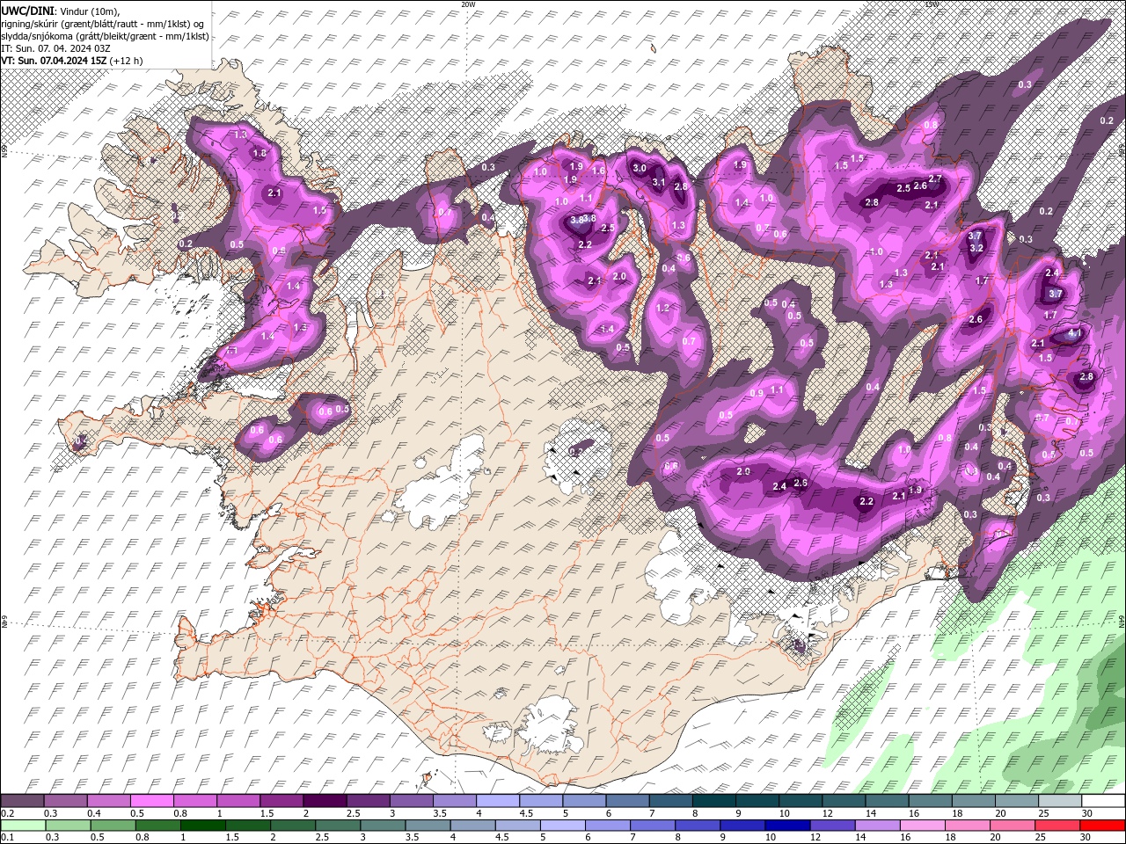Pick upper legend swatch between 25 and 30
Image resolution: width=1126 pixels, height=844 pixels.
pos(1060,801)
